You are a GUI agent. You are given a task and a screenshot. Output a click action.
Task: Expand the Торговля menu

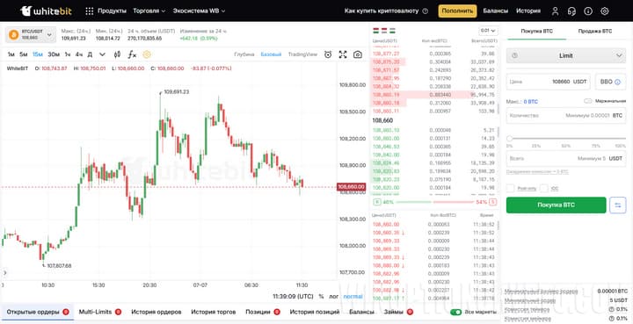(x=149, y=11)
